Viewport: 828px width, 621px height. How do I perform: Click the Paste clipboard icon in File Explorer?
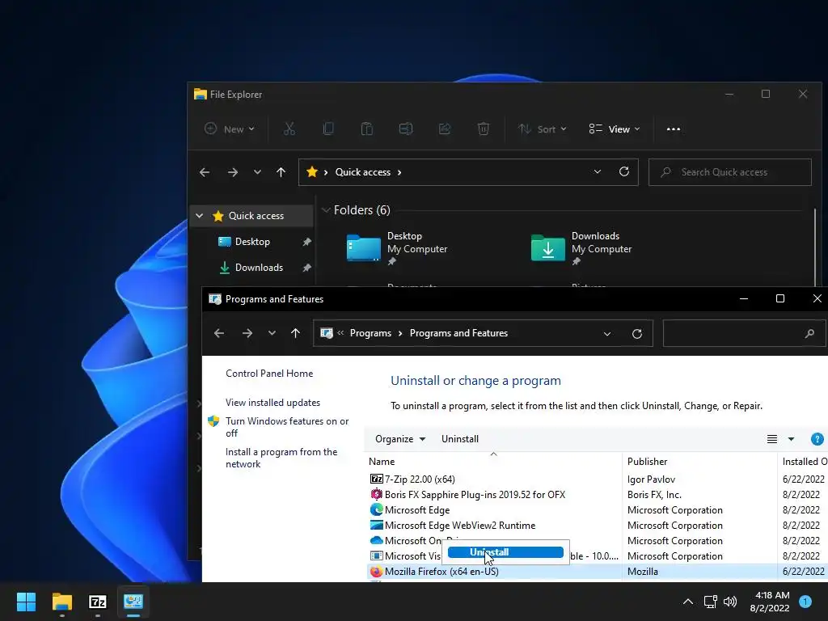(x=366, y=129)
